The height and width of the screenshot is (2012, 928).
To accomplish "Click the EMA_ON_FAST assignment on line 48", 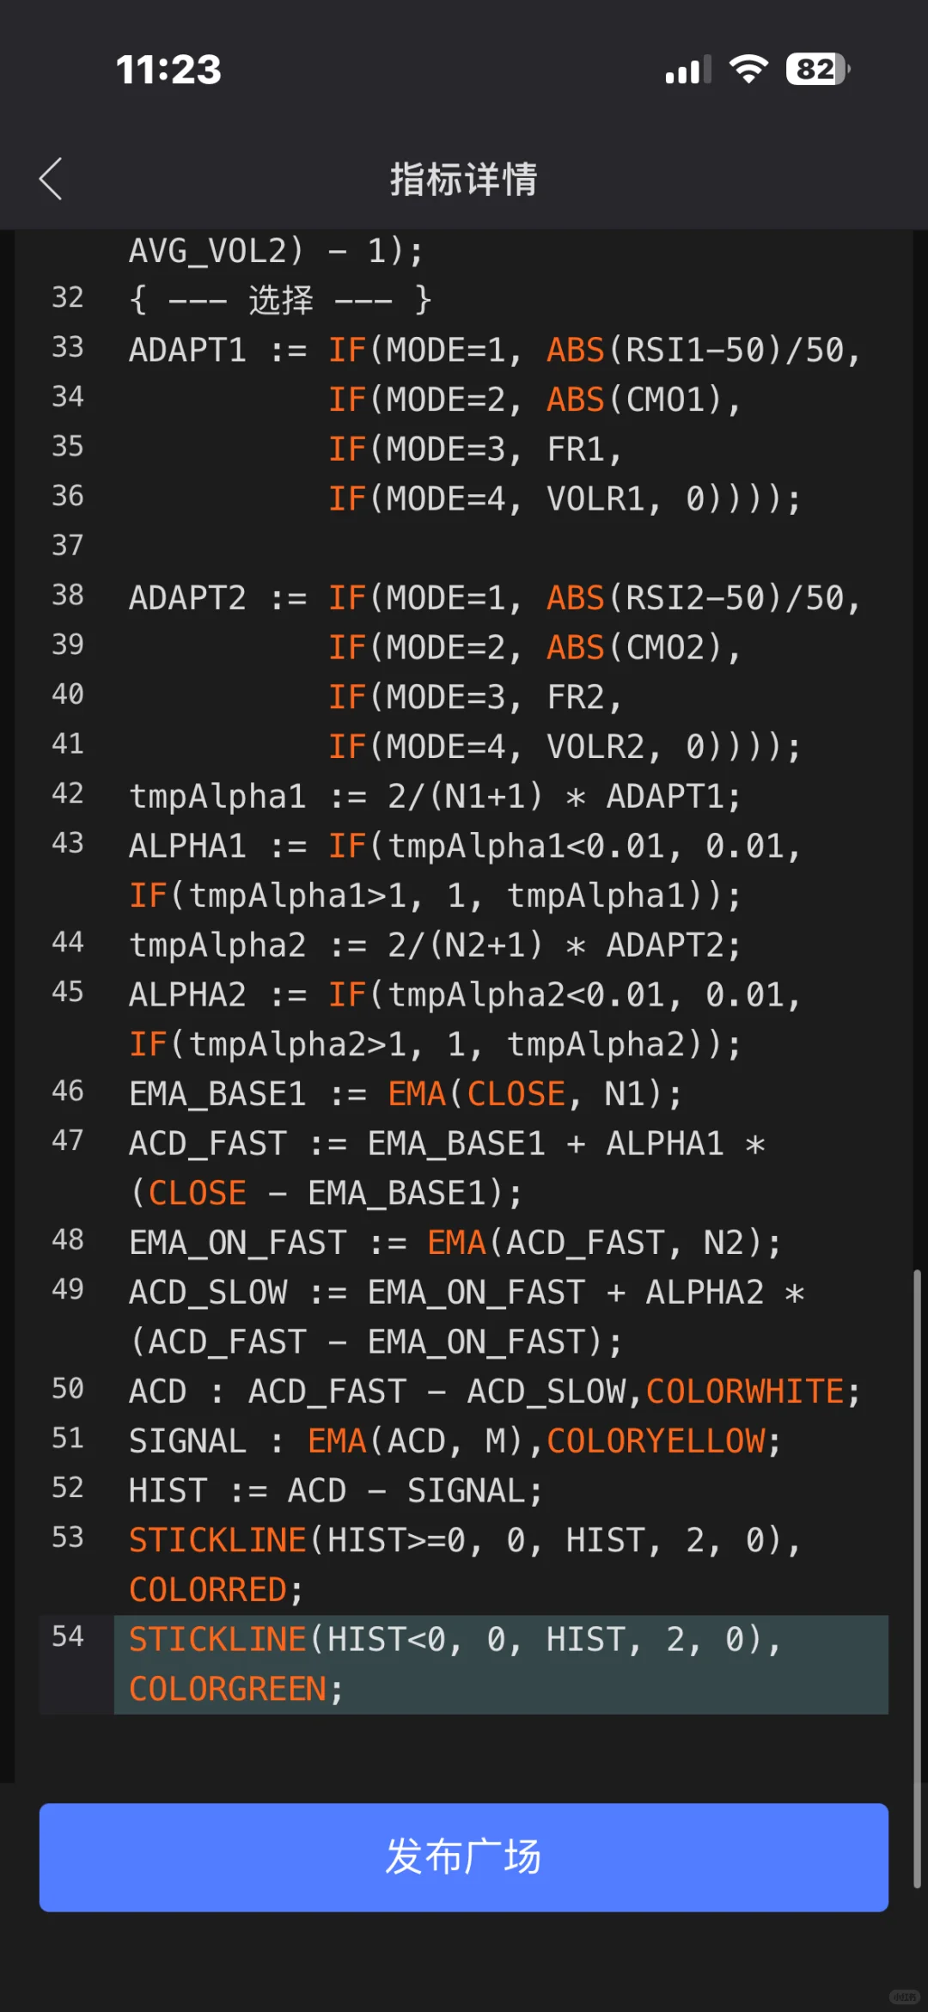I will [x=455, y=1243].
